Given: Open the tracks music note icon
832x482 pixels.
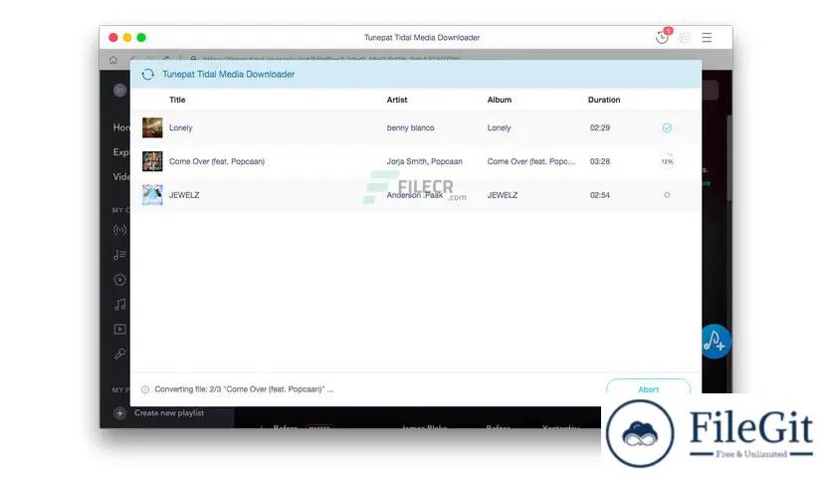Looking at the screenshot, I should click(x=119, y=304).
